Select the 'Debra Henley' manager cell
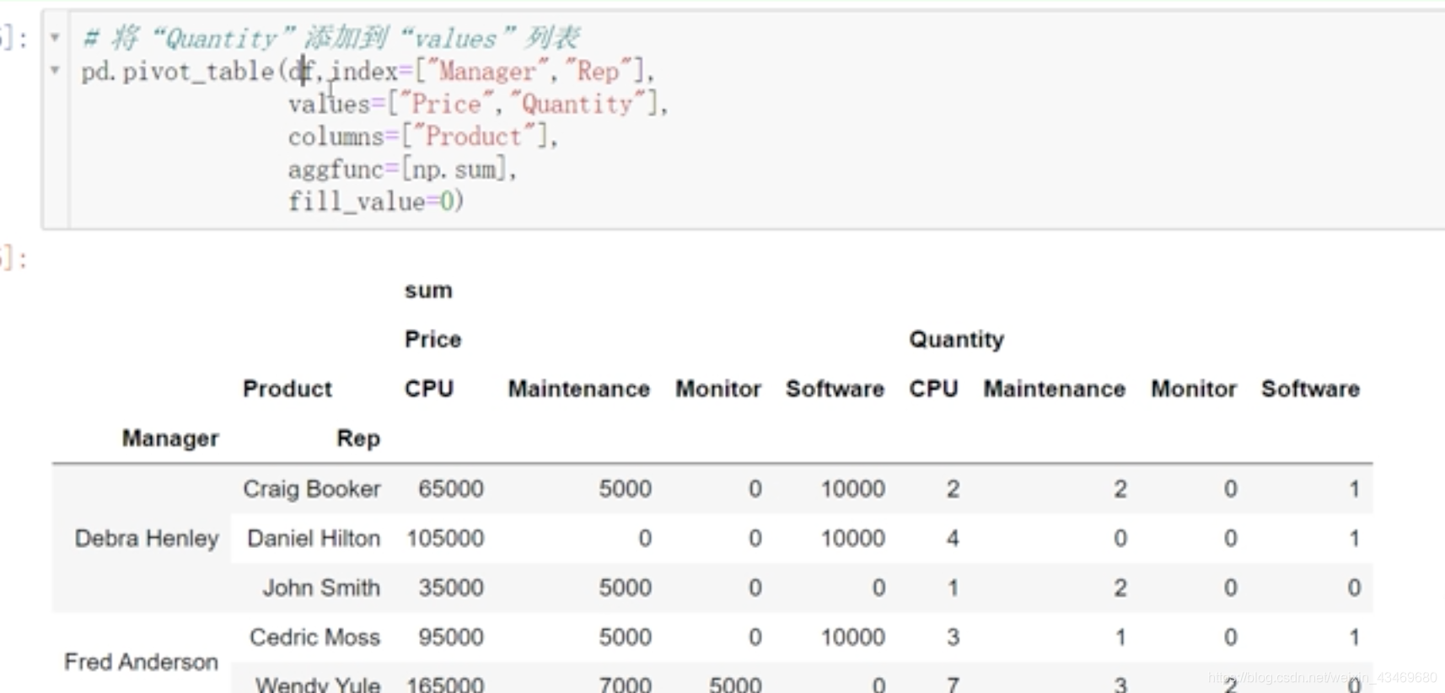 click(147, 538)
